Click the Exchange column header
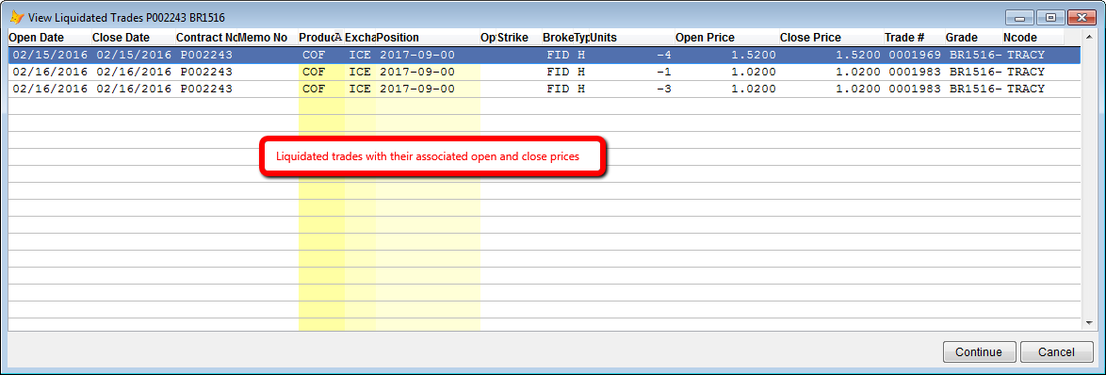 pyautogui.click(x=360, y=38)
